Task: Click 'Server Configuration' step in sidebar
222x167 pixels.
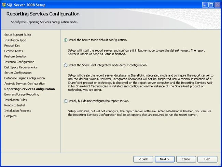Action: pos(18,73)
